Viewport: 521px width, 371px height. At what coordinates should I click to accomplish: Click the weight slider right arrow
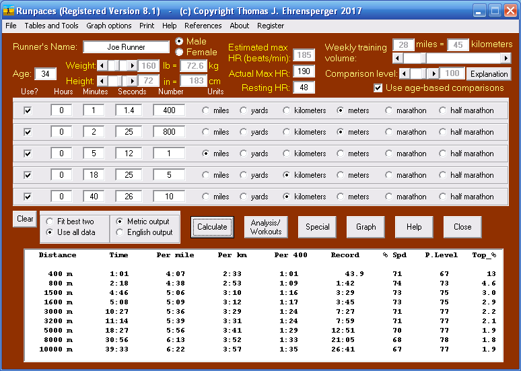tap(133, 66)
